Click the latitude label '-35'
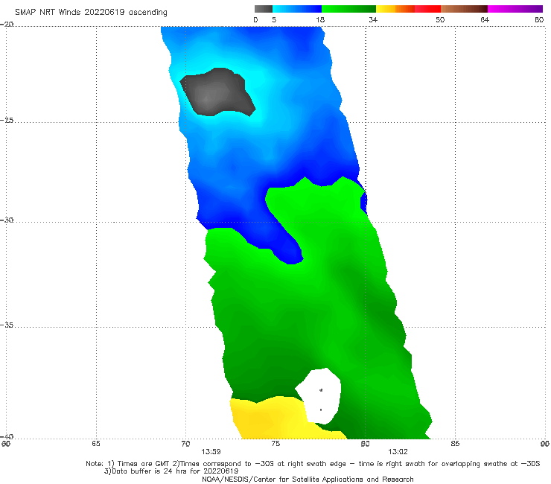Screen dimensions: 551x484 coord(7,325)
